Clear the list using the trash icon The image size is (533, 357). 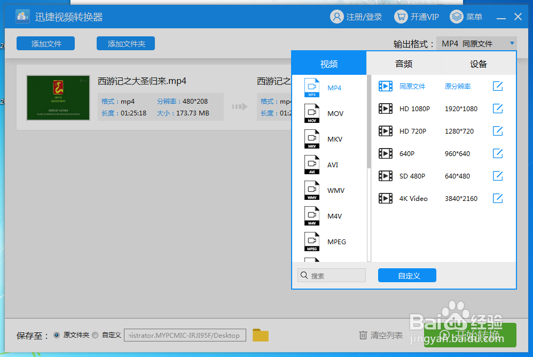pos(363,335)
